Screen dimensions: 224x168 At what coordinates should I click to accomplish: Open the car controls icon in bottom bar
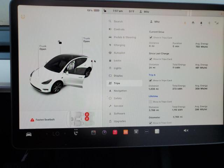click(29, 134)
